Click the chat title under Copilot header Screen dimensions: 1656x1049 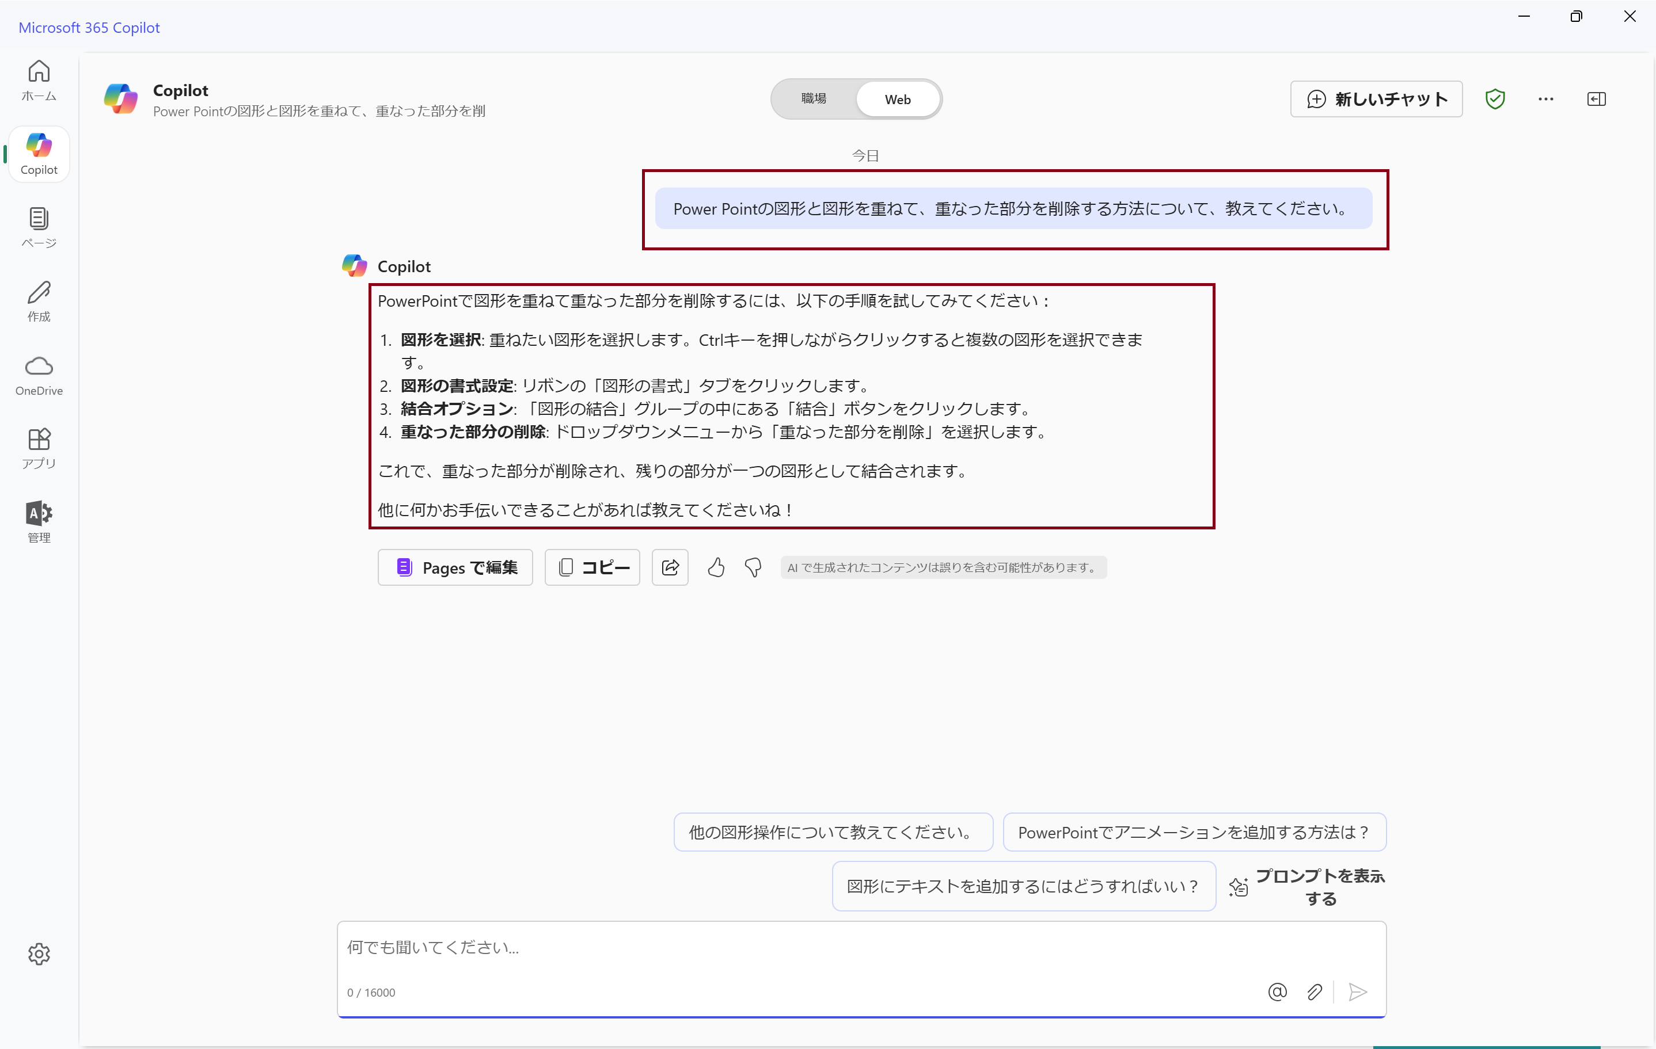(x=319, y=112)
